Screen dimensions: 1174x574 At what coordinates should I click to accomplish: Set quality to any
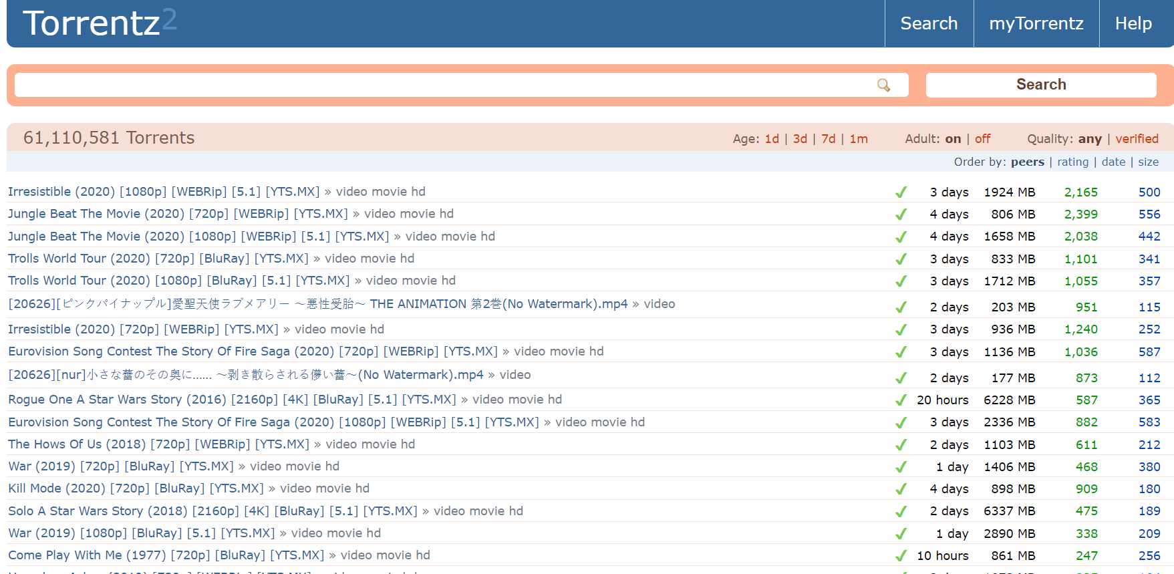(x=1090, y=139)
